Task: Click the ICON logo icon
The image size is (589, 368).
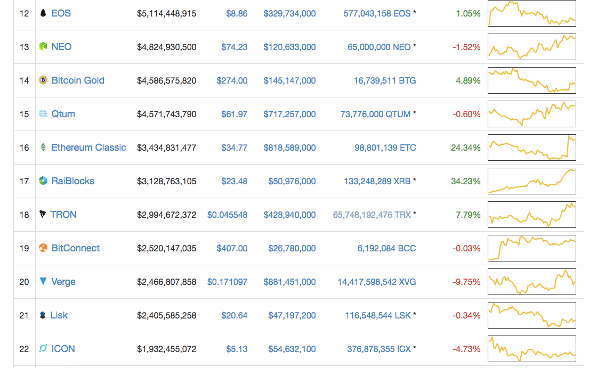Action: click(43, 348)
